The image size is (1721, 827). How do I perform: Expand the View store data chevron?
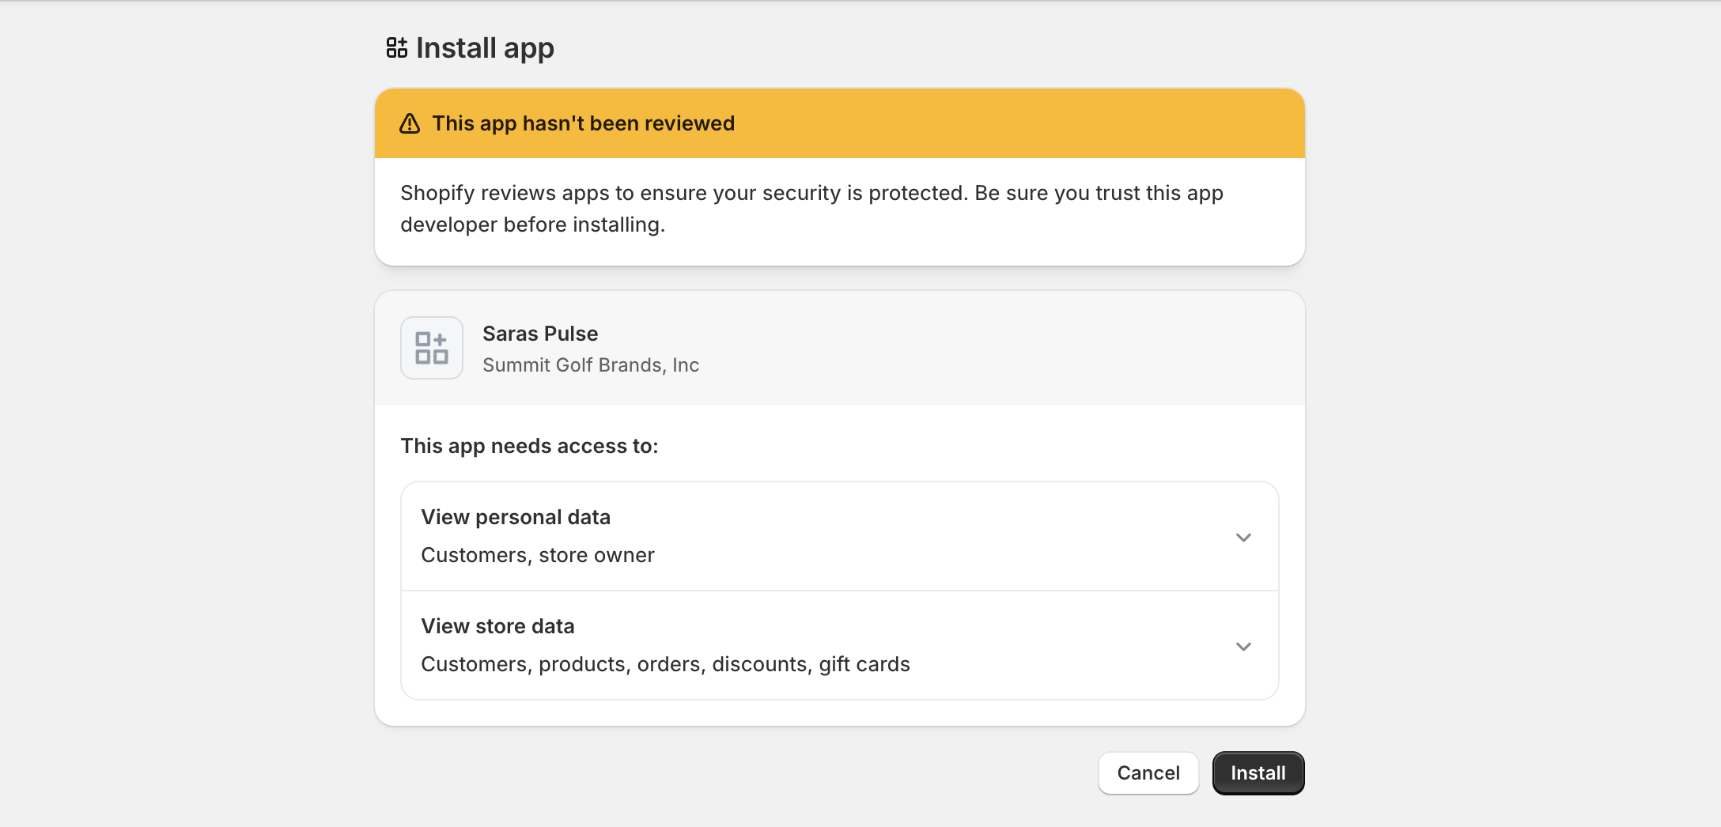[1243, 647]
